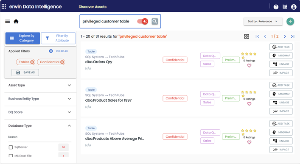300x164 pixels.
Task: Switch to Filter By Attribute tab
Action: [58, 38]
